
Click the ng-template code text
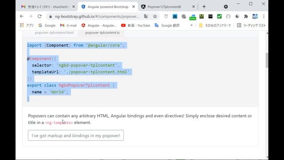(x=59, y=123)
